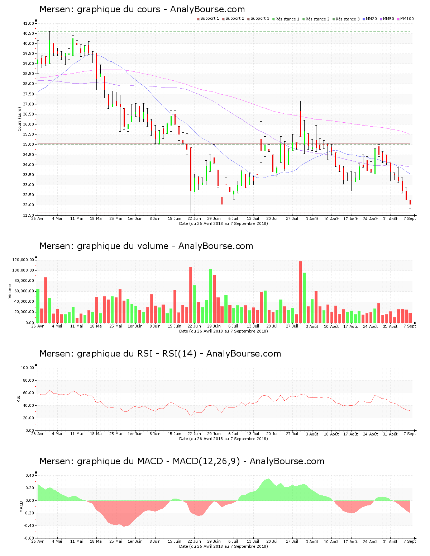Select the Résistance 3 legend entry

pyautogui.click(x=346, y=19)
